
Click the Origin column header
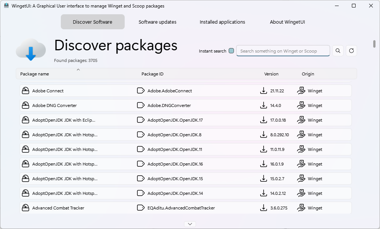308,74
